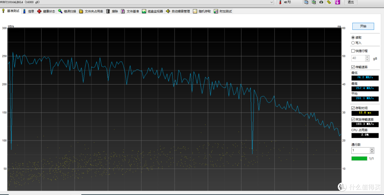This screenshot has height=195, width=384.
Task: Increase short stroke size with up arrow
Action: click(x=367, y=57)
